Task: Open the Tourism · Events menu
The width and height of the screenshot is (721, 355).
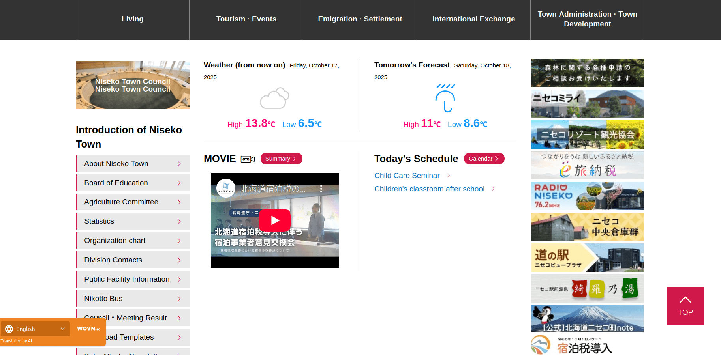Action: tap(246, 19)
